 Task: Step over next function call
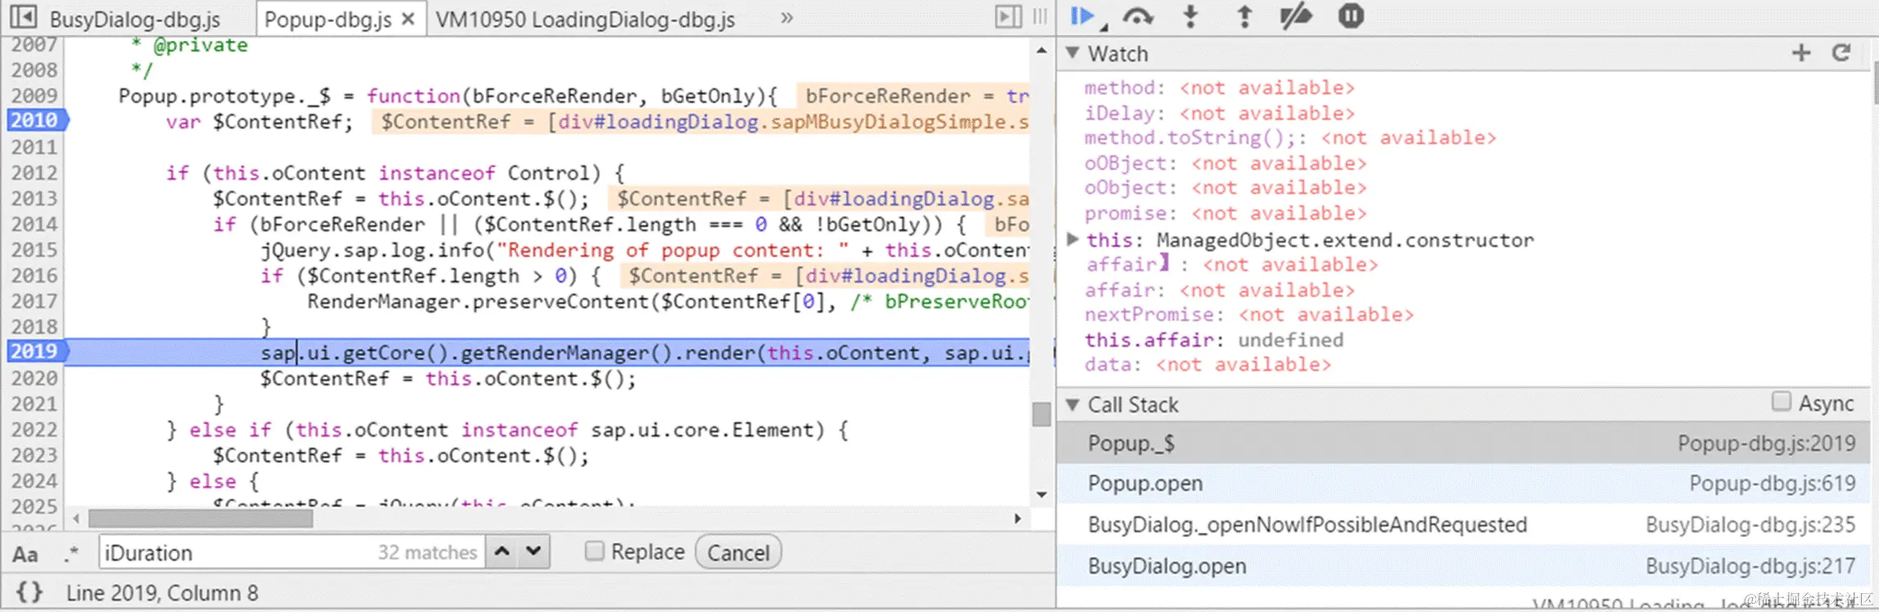pos(1138,16)
